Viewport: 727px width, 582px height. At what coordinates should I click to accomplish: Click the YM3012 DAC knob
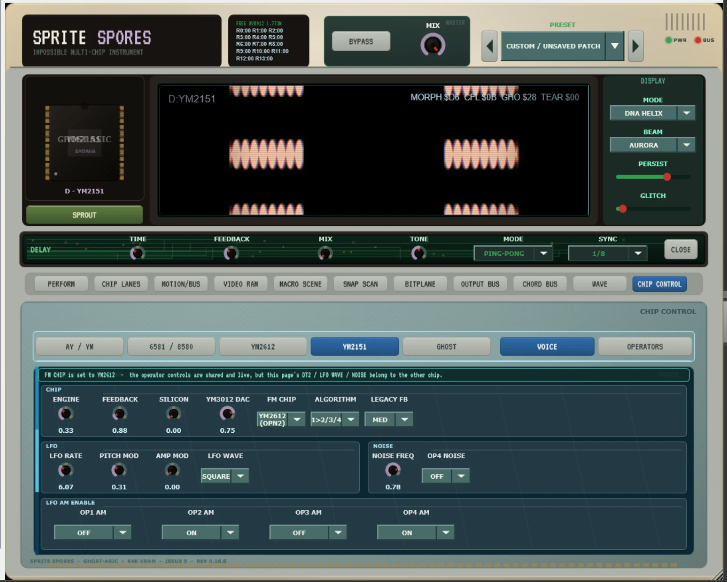tap(228, 414)
